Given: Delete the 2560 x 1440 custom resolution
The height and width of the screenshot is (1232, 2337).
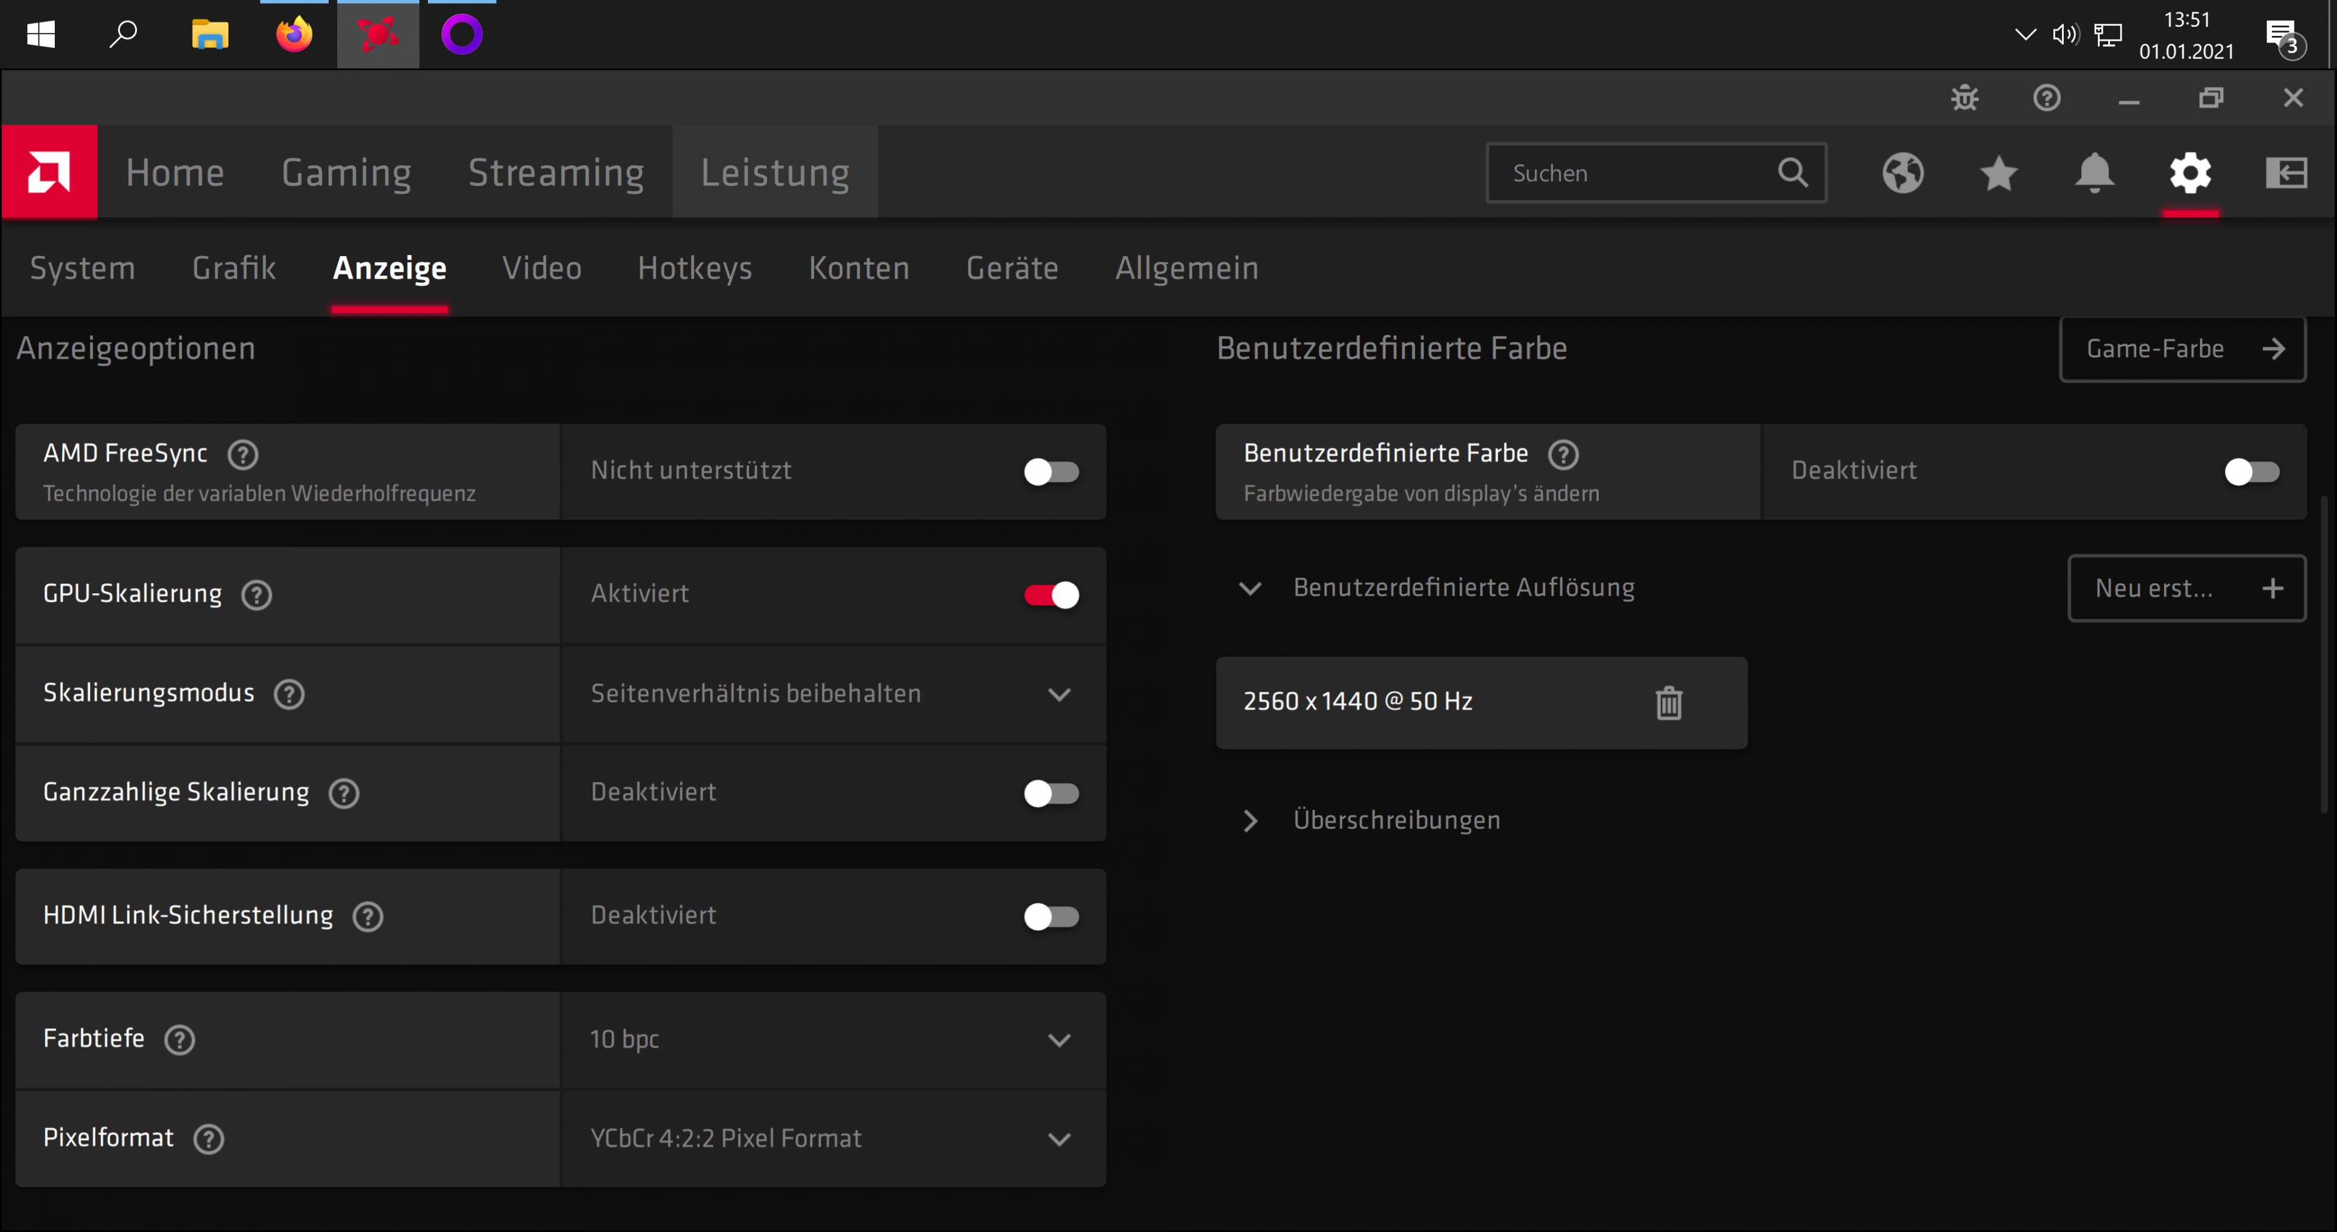Looking at the screenshot, I should [x=1668, y=703].
